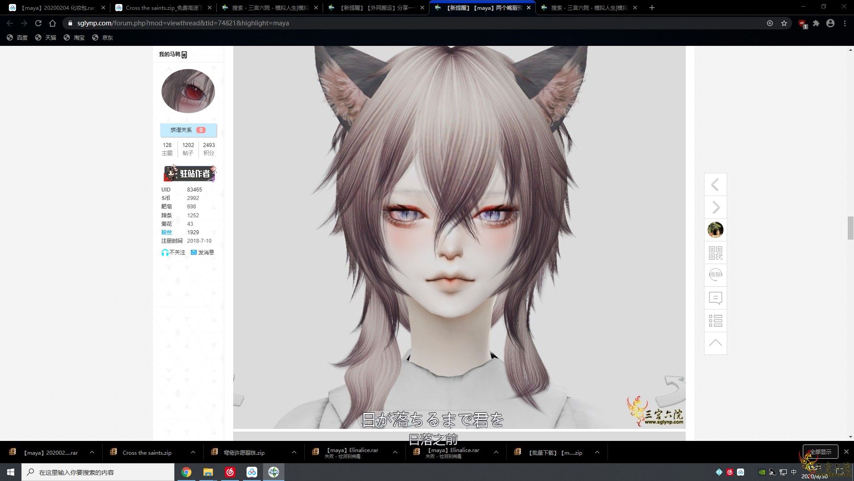Screen dimensions: 854x481
Task: Open the cat-ear character preview image
Action: (459, 237)
